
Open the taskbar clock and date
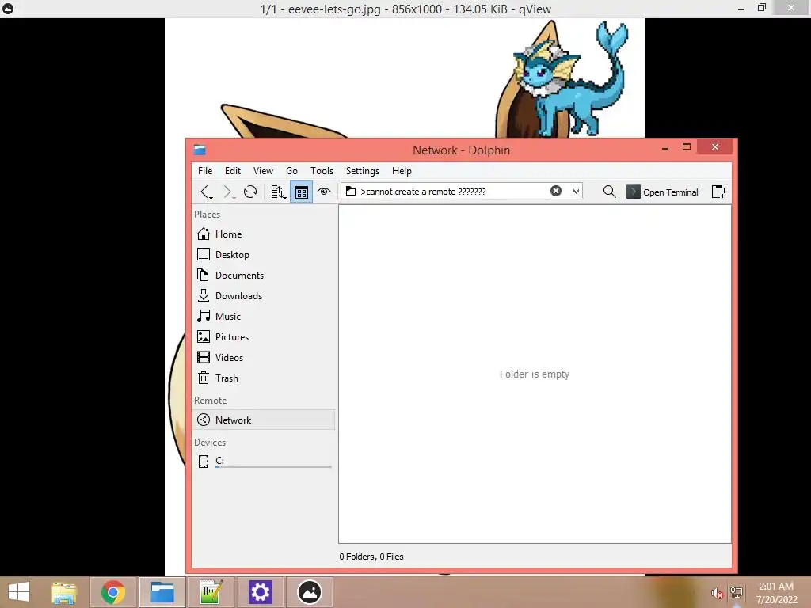(x=776, y=593)
